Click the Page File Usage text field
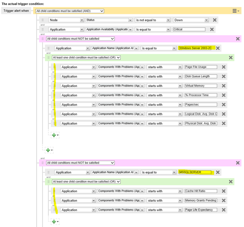This screenshot has width=244, height=227. click(x=201, y=67)
